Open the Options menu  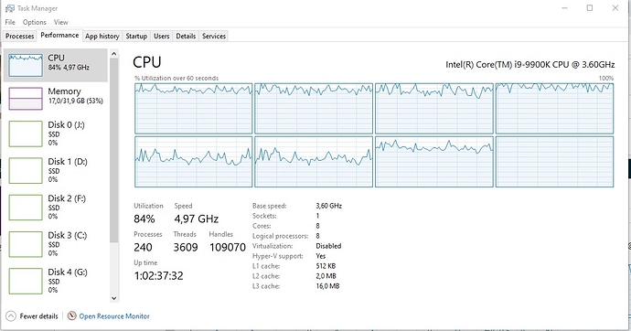pyautogui.click(x=34, y=22)
